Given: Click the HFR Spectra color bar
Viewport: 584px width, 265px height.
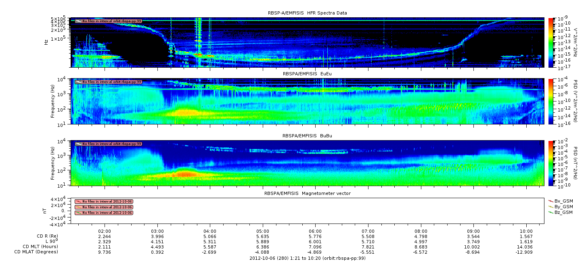Looking at the screenshot, I should point(551,42).
